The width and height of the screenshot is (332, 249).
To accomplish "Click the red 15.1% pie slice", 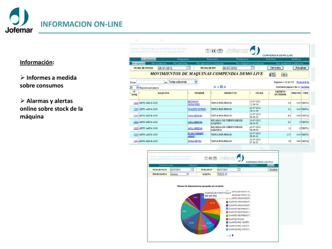I will coord(211,205).
